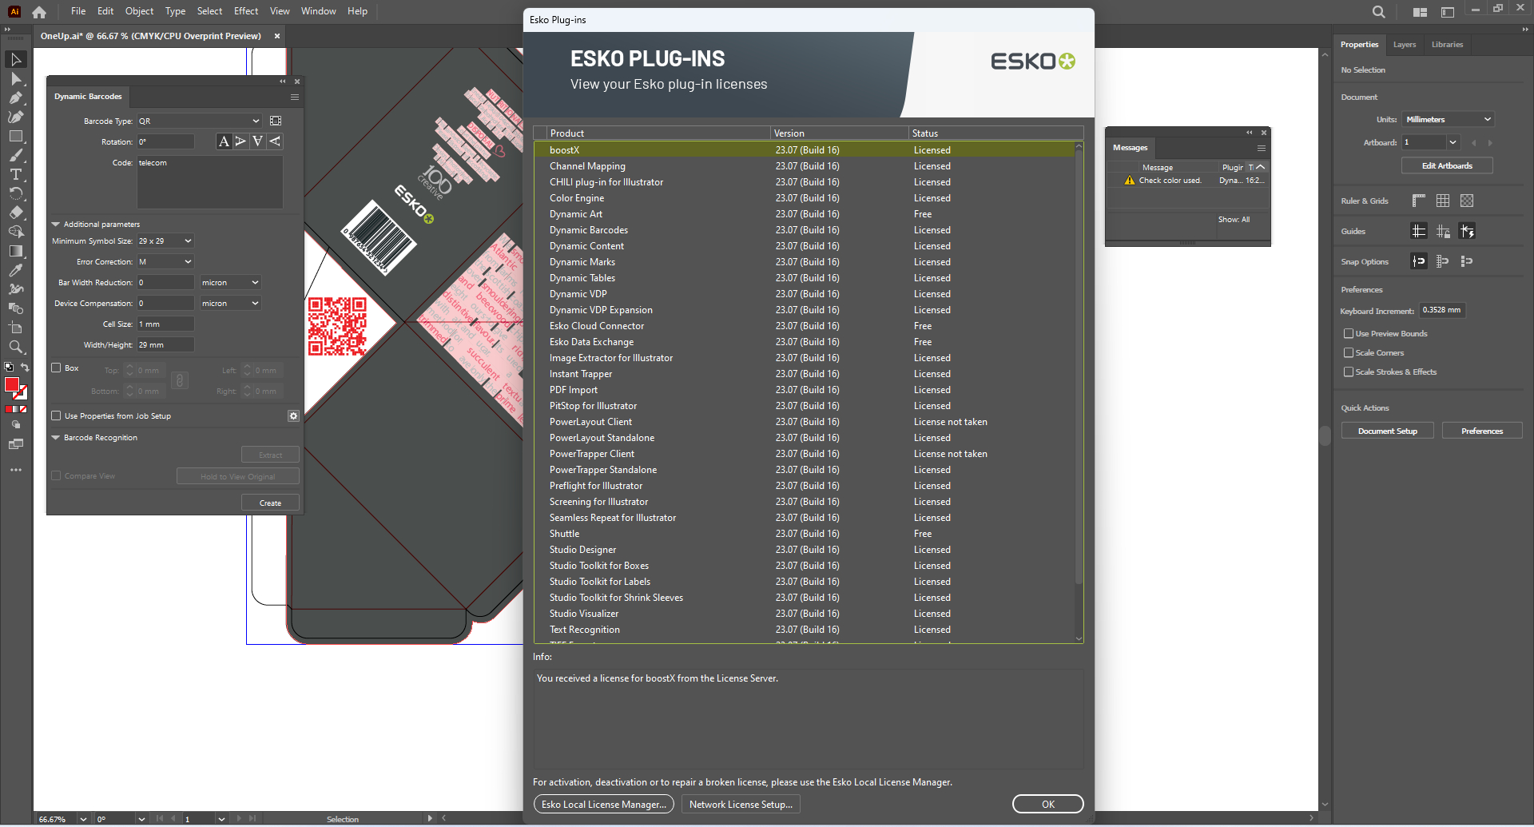Open Minimum Symbol Size dropdown
The height and width of the screenshot is (827, 1534).
(165, 241)
